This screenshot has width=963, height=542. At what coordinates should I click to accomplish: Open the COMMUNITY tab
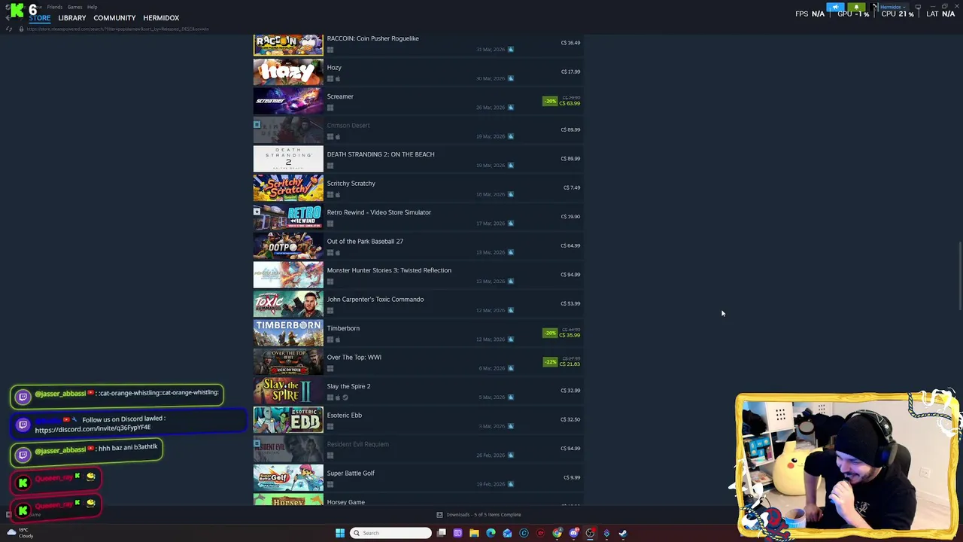tap(114, 18)
